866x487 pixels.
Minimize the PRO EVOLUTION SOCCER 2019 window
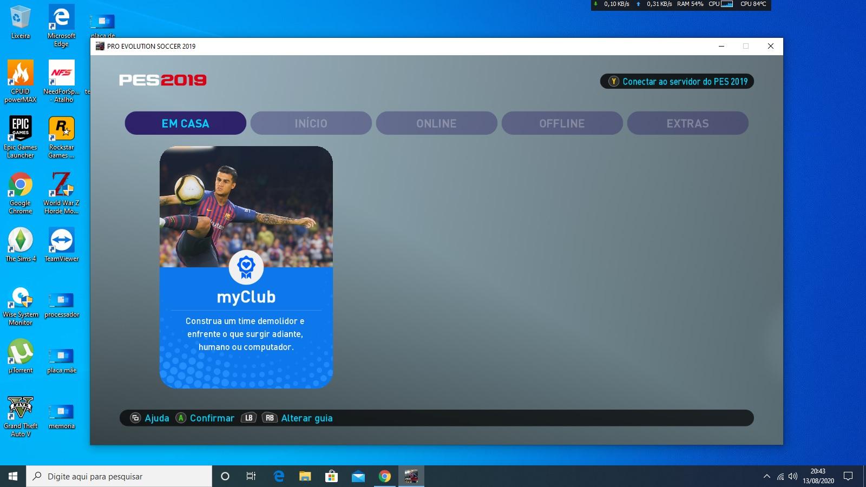pyautogui.click(x=721, y=46)
